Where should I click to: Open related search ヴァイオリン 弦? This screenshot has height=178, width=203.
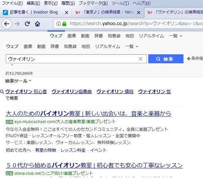coord(154,92)
